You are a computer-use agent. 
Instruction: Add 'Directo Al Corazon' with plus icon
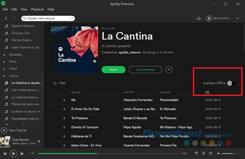(x=64, y=127)
